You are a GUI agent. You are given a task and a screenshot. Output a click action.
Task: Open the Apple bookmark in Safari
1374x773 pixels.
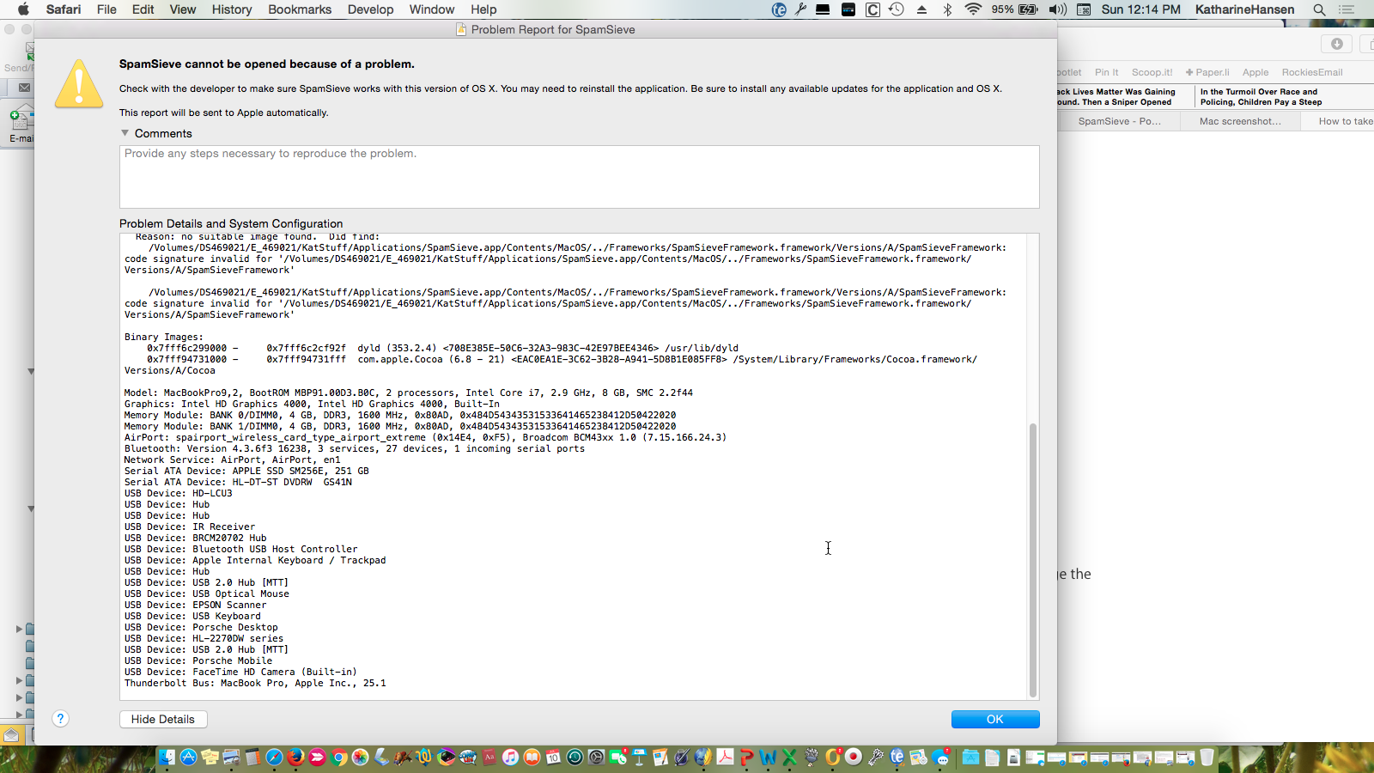[x=1255, y=72]
